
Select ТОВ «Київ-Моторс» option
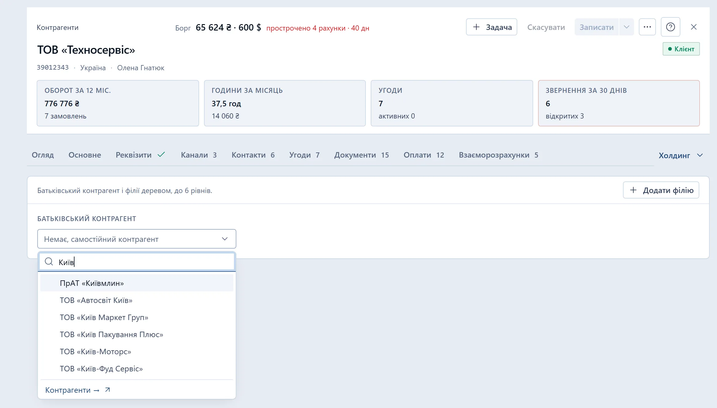pos(136,351)
